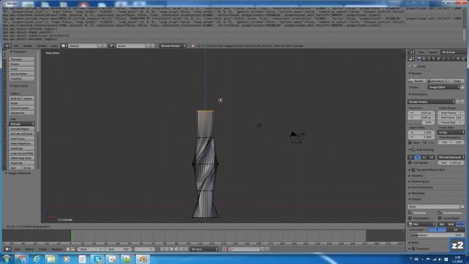Enable the Full Sample checkbox

pos(410,163)
